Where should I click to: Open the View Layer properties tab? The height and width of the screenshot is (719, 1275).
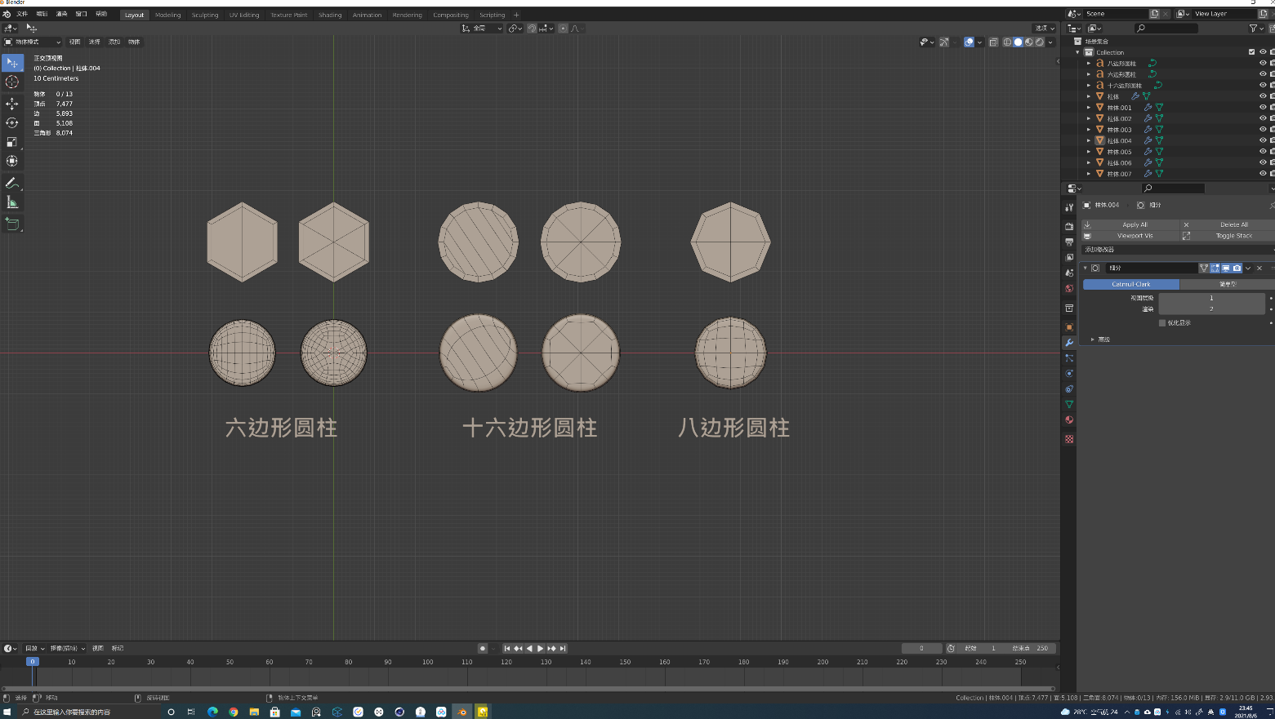pyautogui.click(x=1069, y=257)
